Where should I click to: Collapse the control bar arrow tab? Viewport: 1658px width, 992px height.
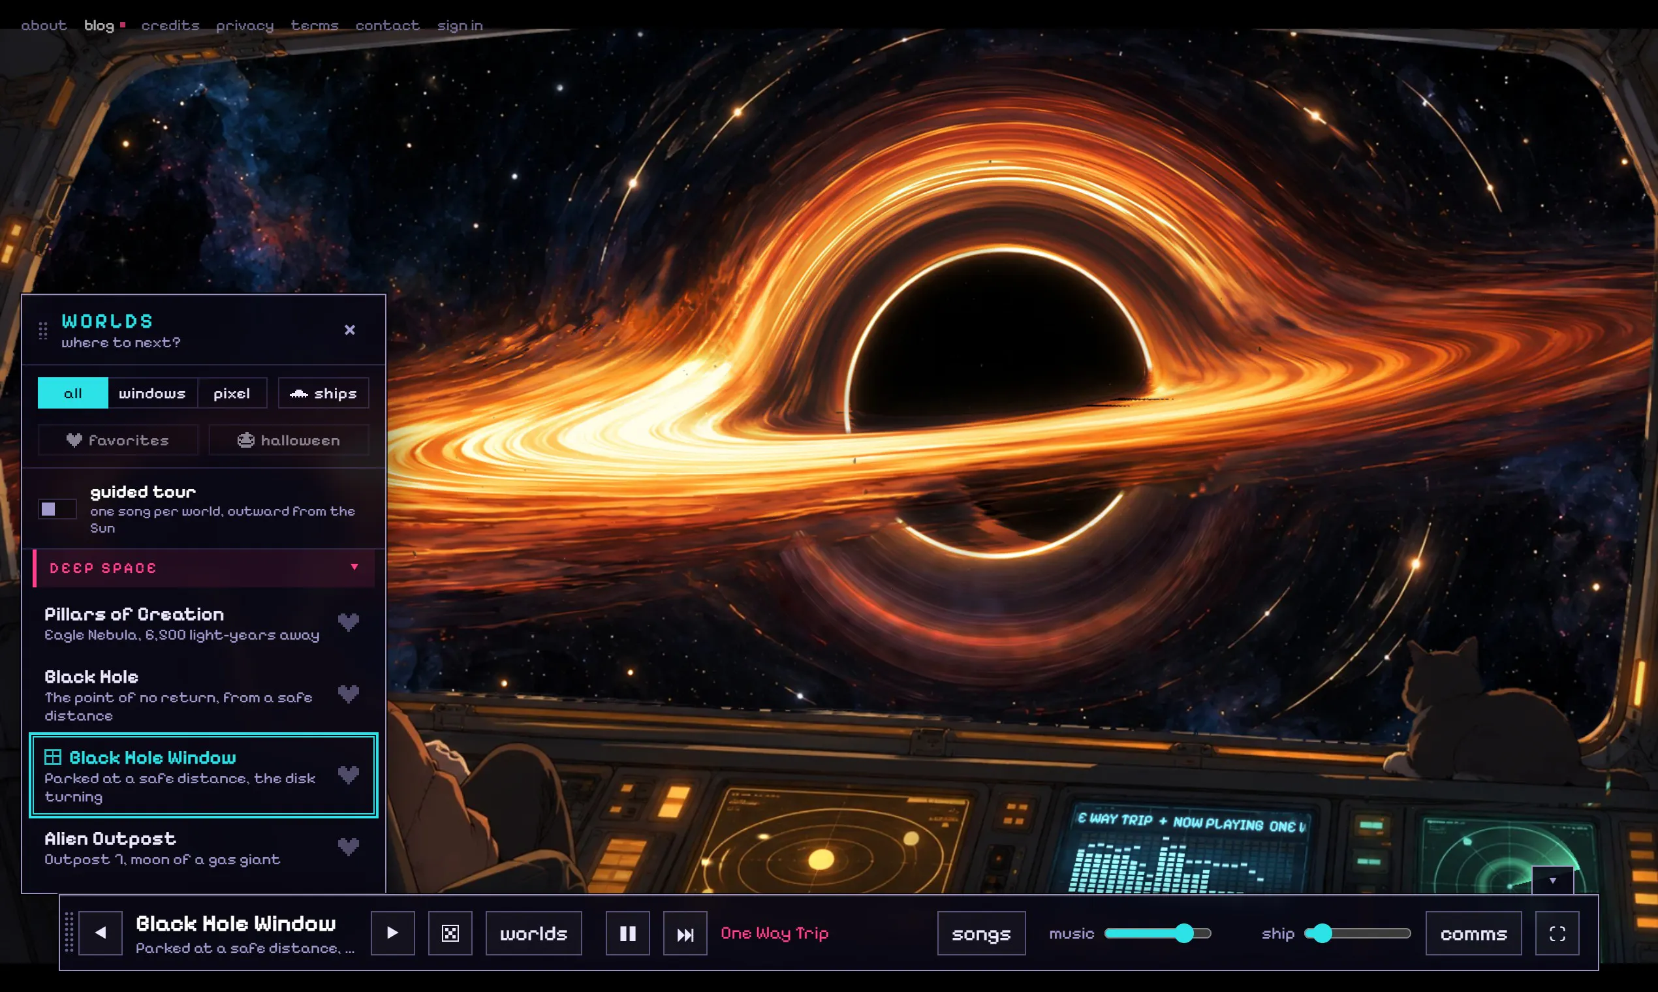coord(1552,880)
